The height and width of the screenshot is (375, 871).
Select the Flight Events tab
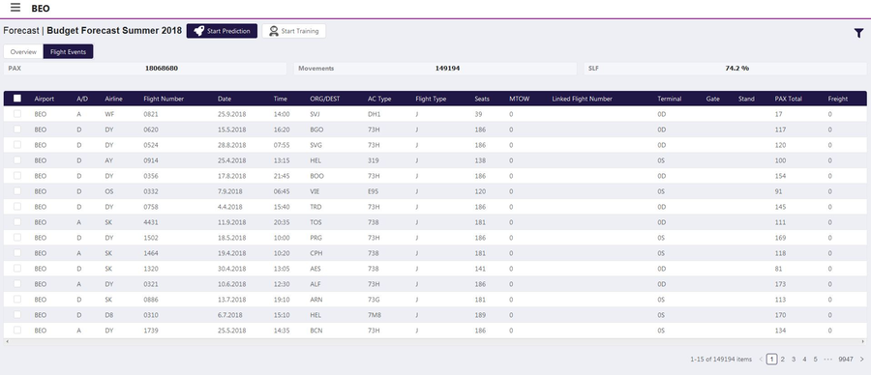(x=69, y=51)
